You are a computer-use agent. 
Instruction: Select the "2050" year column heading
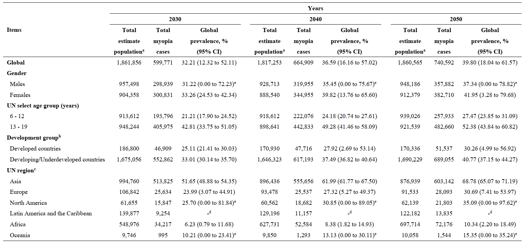pyautogui.click(x=456, y=19)
